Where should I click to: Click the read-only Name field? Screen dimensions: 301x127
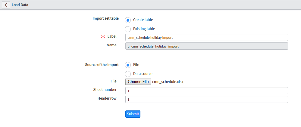pos(206,46)
